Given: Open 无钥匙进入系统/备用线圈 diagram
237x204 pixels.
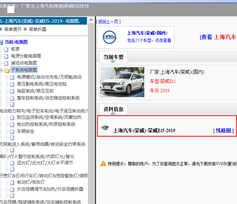Looking at the screenshot, I should coord(43,144).
